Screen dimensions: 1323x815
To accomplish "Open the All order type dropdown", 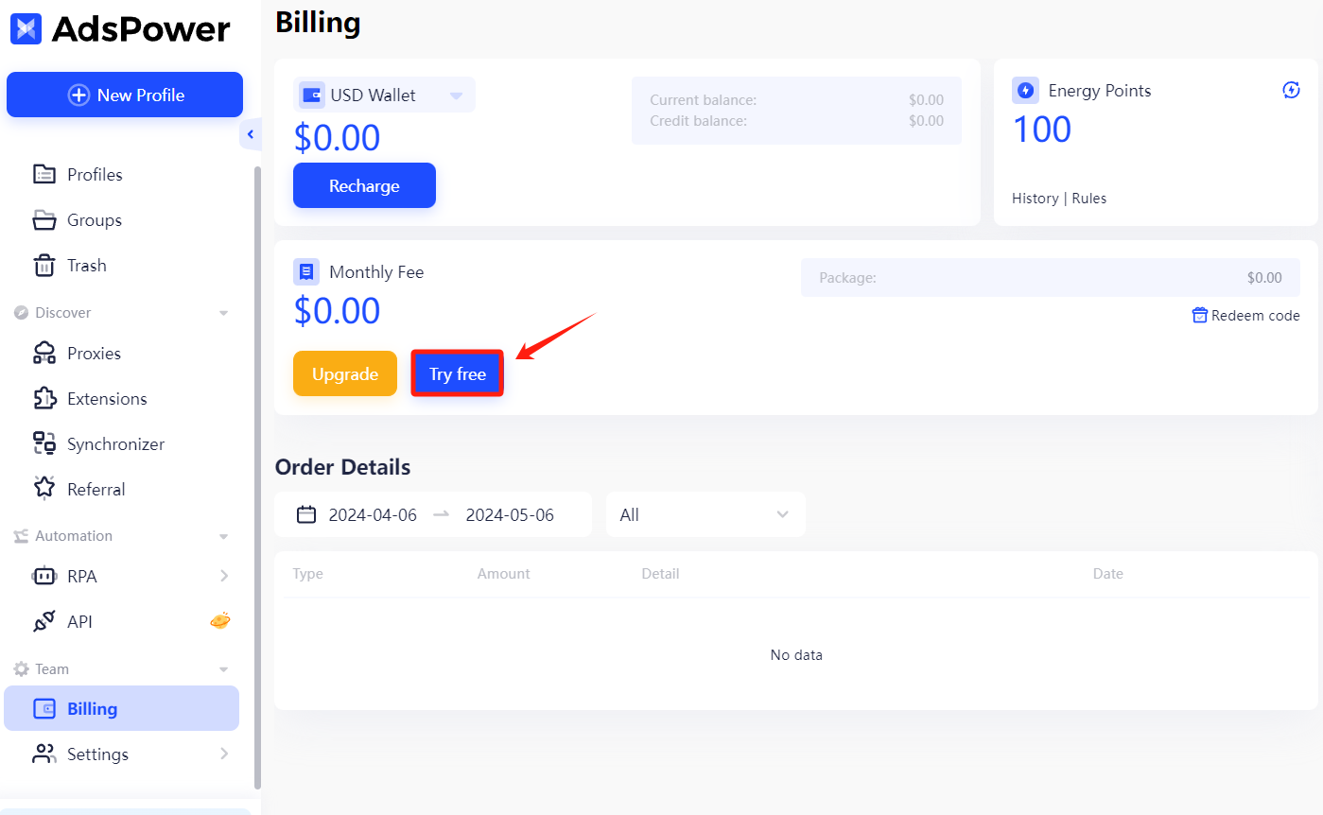I will coord(705,513).
